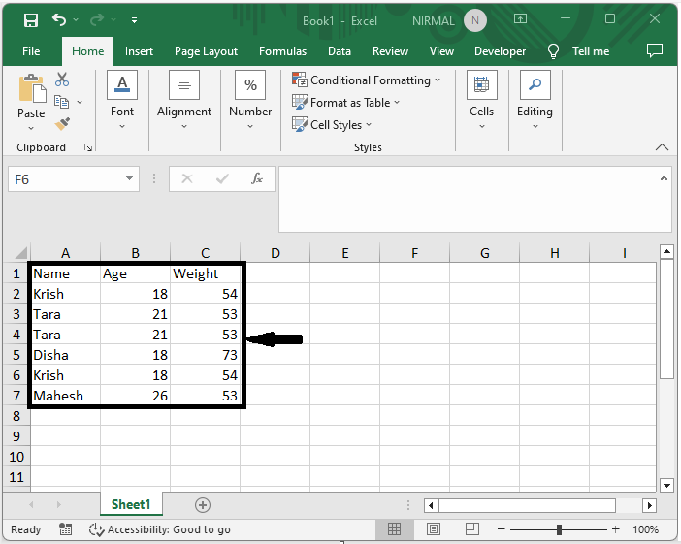Click the Insert Function fx icon

(257, 179)
